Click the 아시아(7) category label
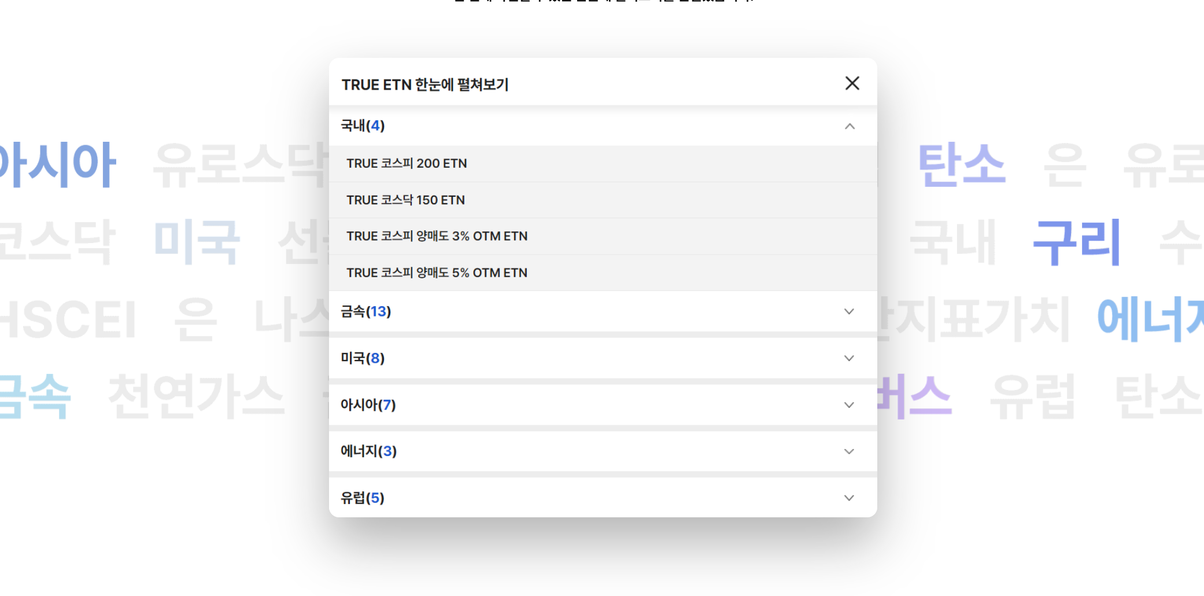 pos(368,404)
